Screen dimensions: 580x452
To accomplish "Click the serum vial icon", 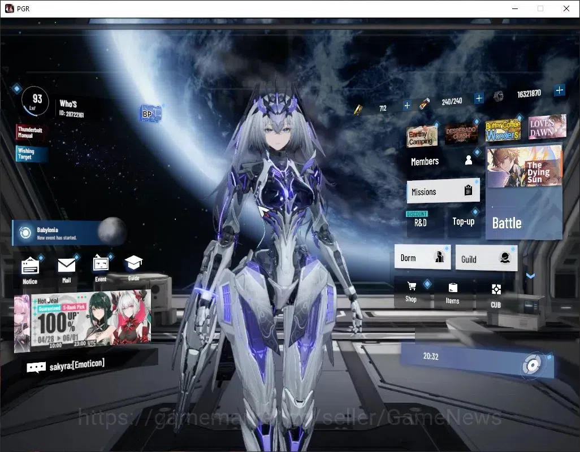I will coord(425,103).
